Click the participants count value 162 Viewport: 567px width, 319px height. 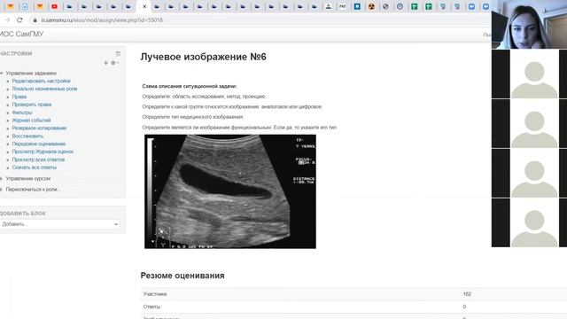coord(467,294)
